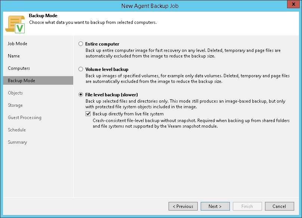Jump to the Objects step
Screen dimensions: 302x218
click(x=15, y=93)
